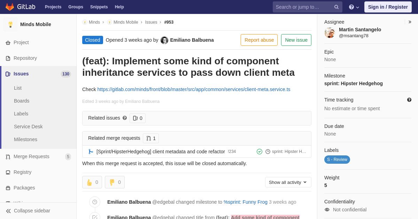
Task: Click the green pipeline passed status icon
Action: click(260, 152)
